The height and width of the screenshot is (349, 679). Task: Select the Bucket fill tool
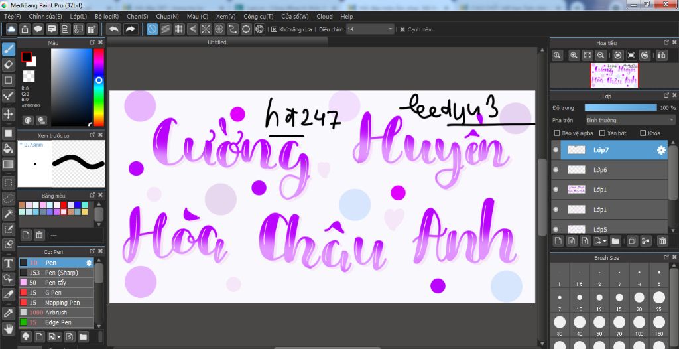pyautogui.click(x=8, y=149)
